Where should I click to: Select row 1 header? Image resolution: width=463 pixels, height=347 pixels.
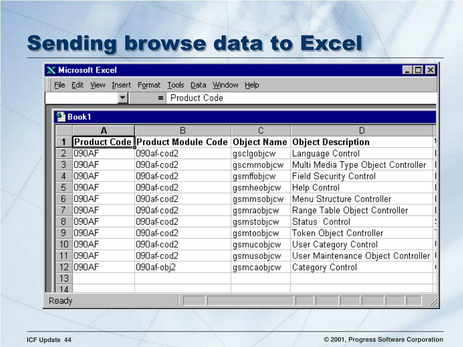tap(64, 142)
